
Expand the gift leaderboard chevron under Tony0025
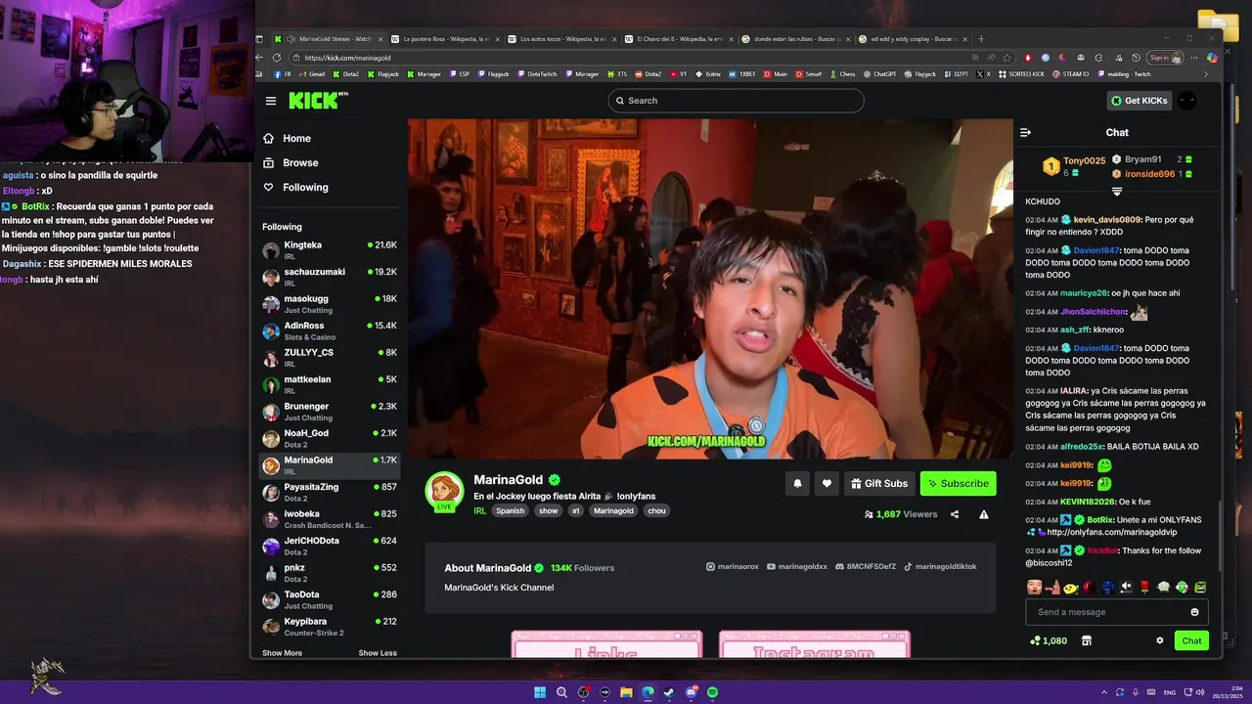click(1117, 192)
